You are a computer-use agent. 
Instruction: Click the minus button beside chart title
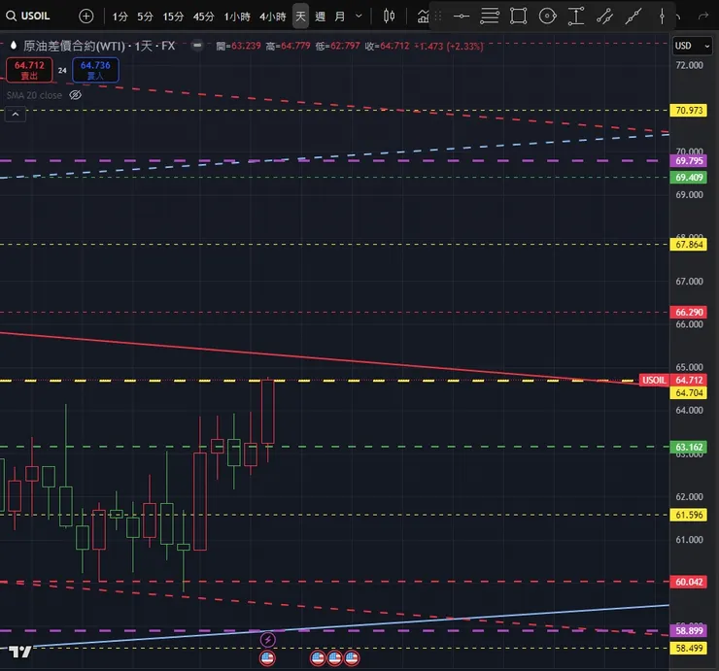coord(197,45)
